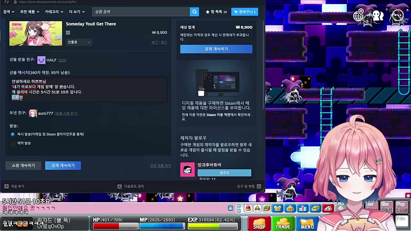
Task: Click the game's red HP bar
Action: 116,226
